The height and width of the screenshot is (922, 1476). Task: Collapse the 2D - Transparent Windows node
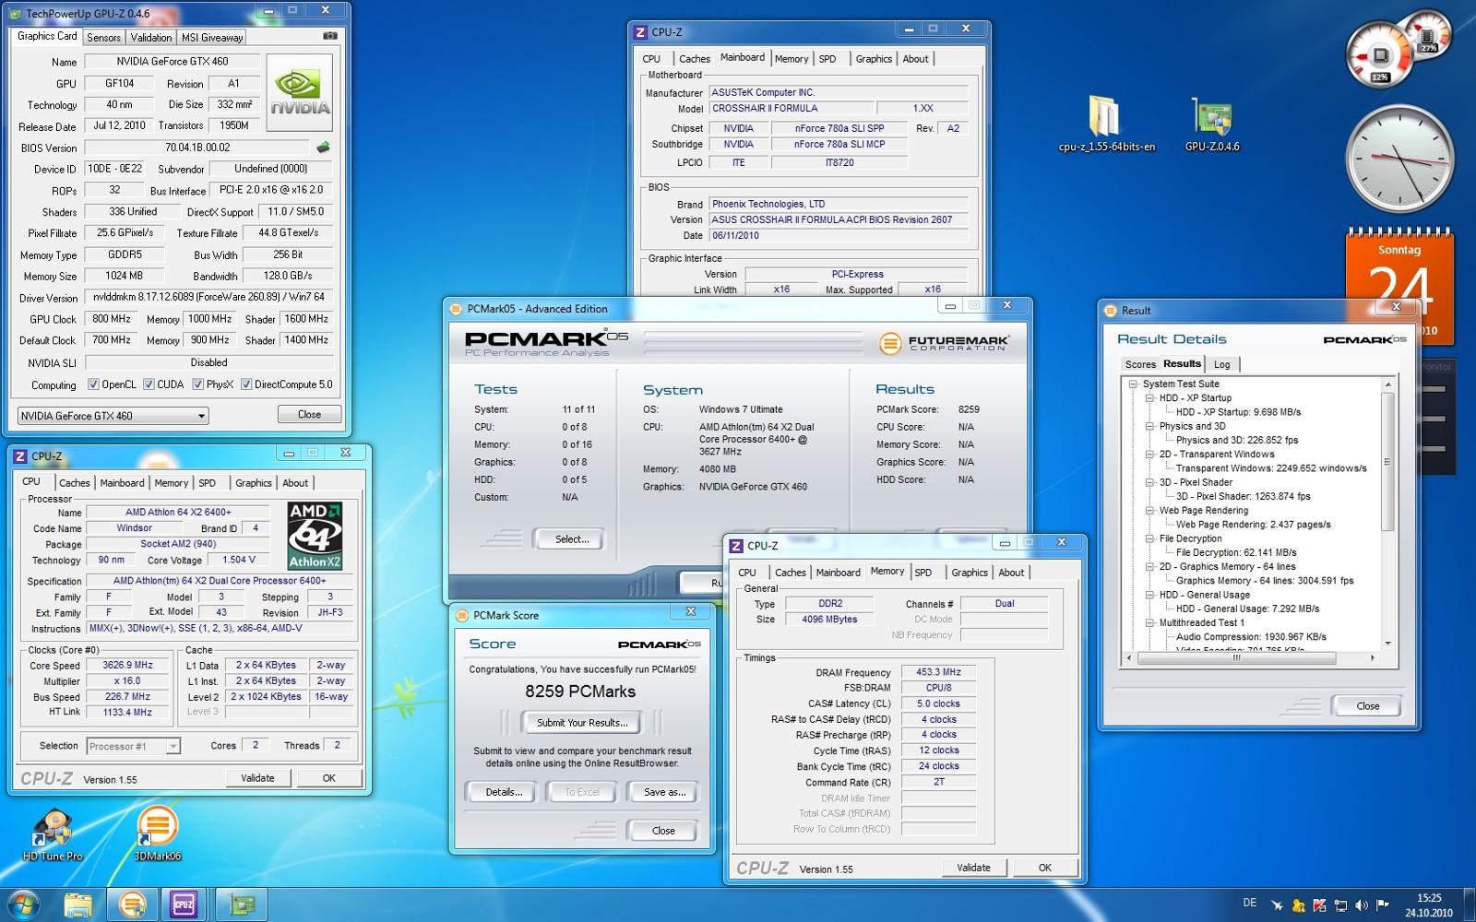tap(1149, 455)
